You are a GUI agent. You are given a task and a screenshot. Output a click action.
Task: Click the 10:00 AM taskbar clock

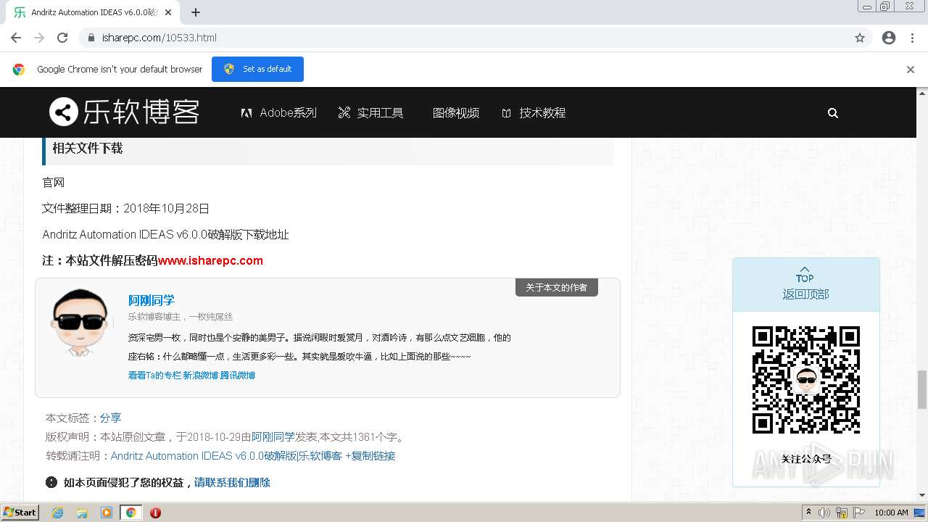pyautogui.click(x=892, y=513)
